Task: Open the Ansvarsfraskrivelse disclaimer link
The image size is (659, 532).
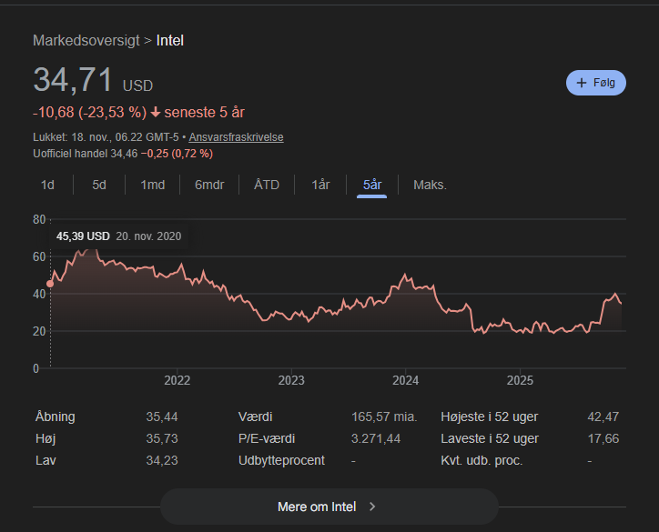Action: [x=236, y=137]
